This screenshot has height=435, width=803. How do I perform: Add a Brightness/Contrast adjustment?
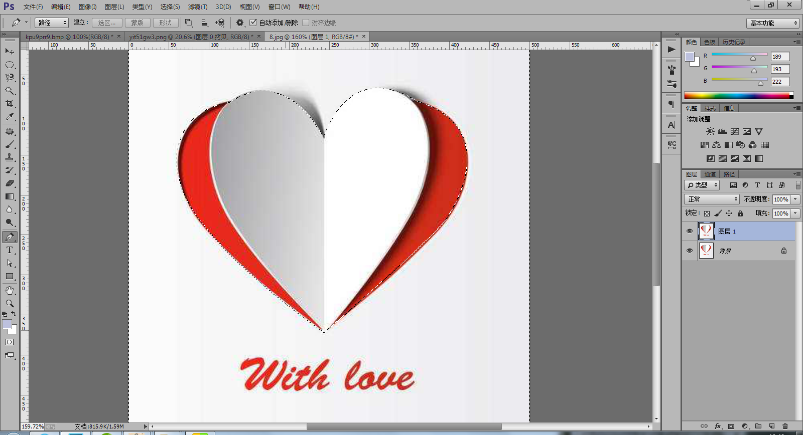point(710,131)
